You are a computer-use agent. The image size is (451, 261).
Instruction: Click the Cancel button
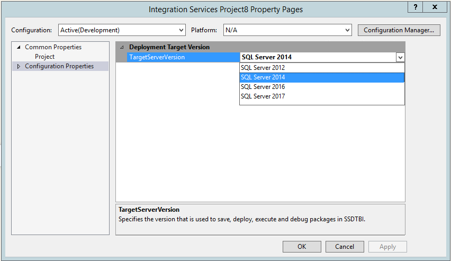click(345, 247)
